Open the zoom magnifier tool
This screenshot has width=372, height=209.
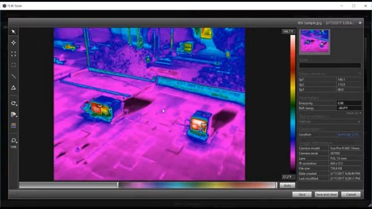[13, 140]
